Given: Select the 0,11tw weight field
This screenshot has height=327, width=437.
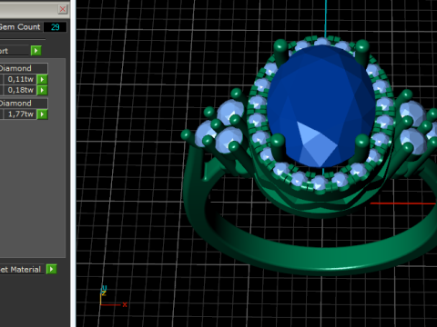Looking at the screenshot, I should pos(20,79).
